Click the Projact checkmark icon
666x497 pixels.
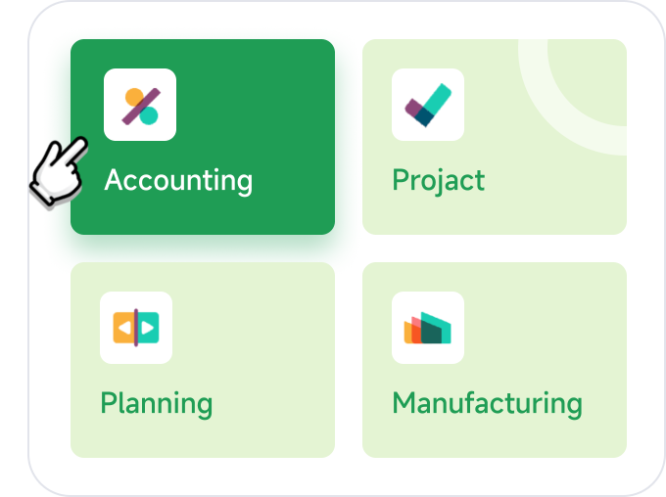428,105
